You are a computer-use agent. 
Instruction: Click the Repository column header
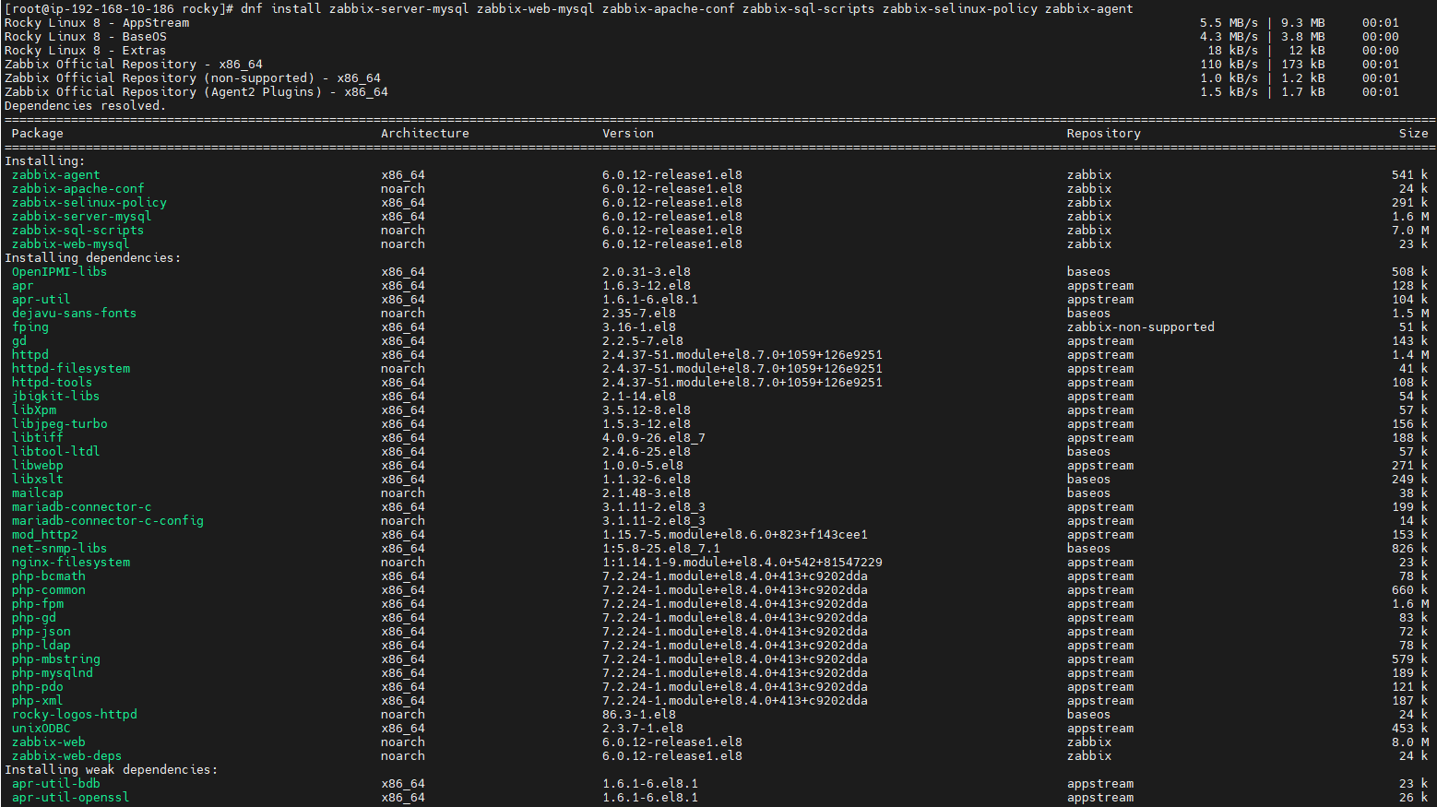tap(1103, 133)
